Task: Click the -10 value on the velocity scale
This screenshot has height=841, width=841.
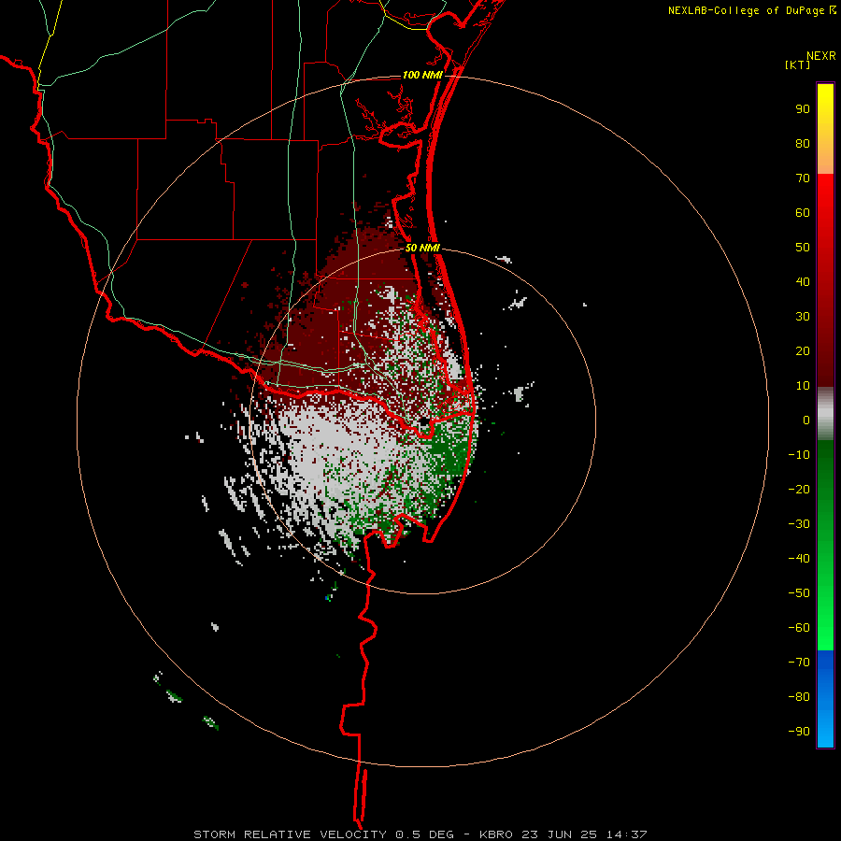Action: tap(799, 455)
